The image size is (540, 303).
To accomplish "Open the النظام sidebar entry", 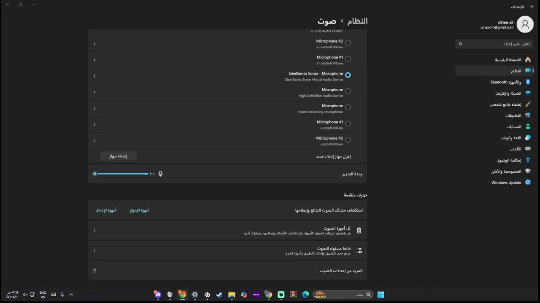I will 494,71.
